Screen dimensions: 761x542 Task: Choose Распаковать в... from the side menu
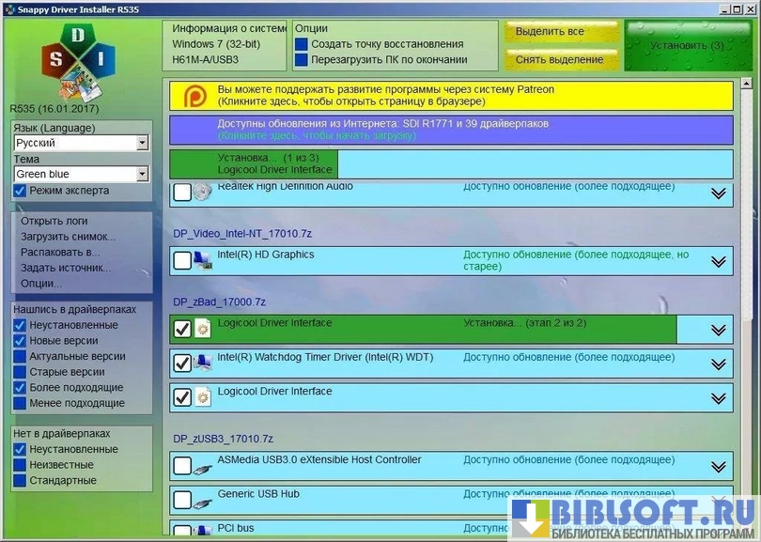click(x=60, y=252)
